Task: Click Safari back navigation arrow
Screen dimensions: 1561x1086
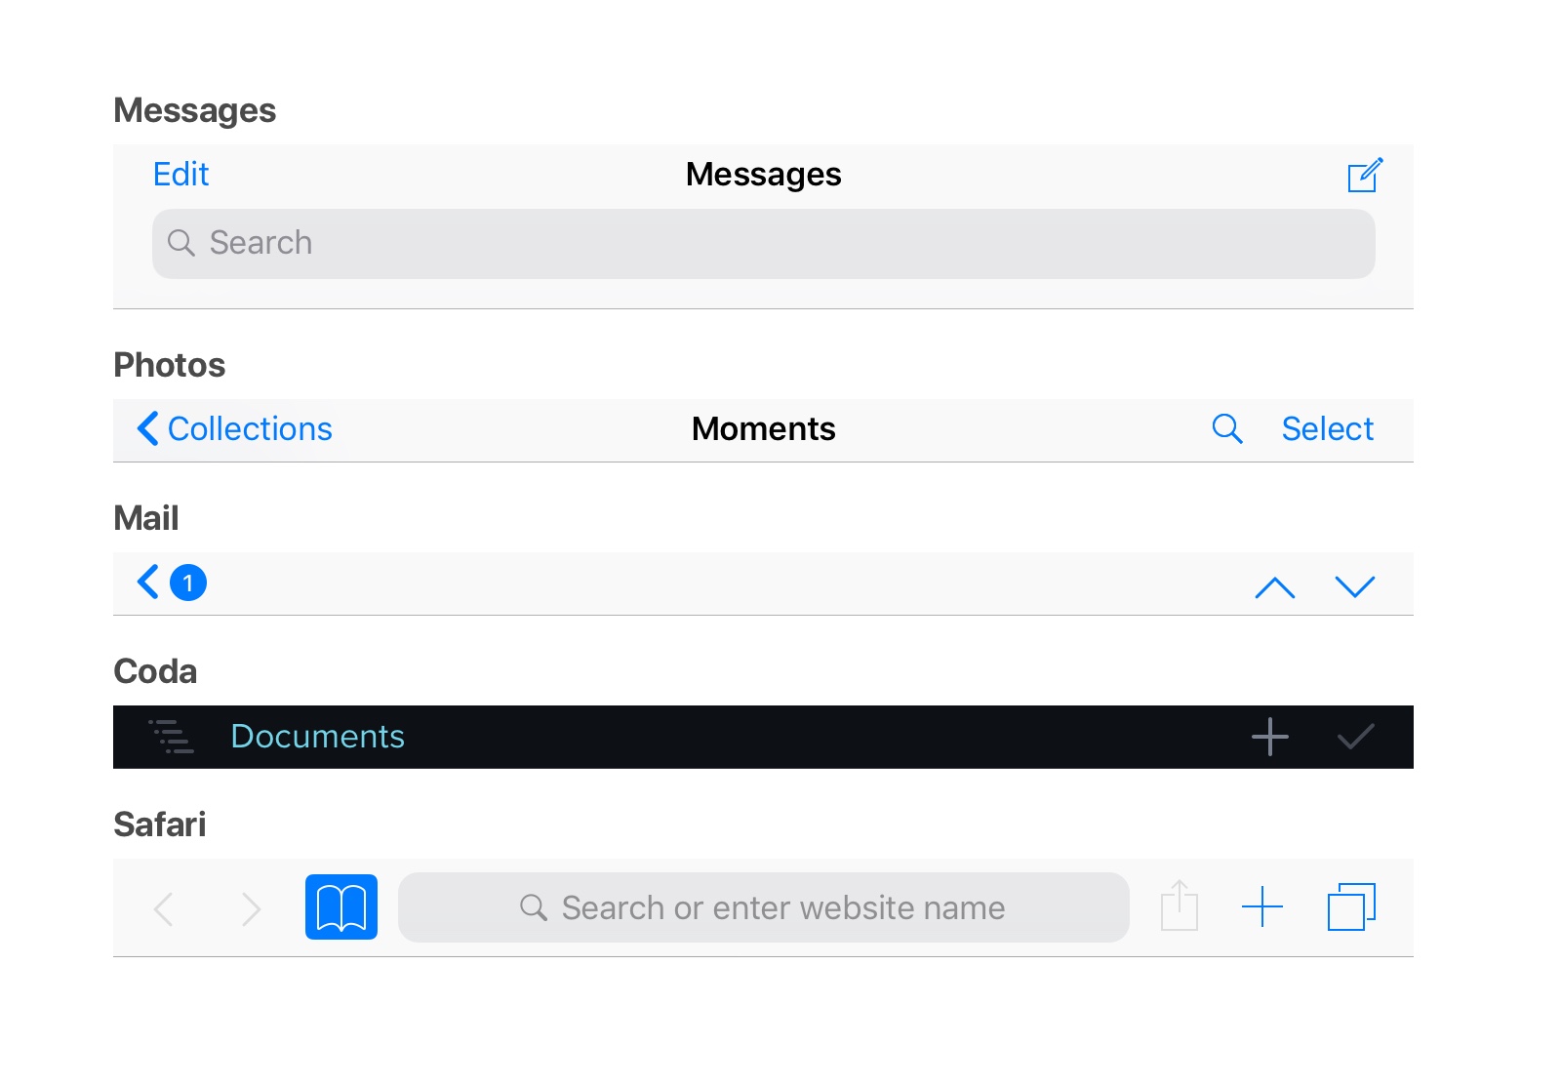Action: [164, 908]
